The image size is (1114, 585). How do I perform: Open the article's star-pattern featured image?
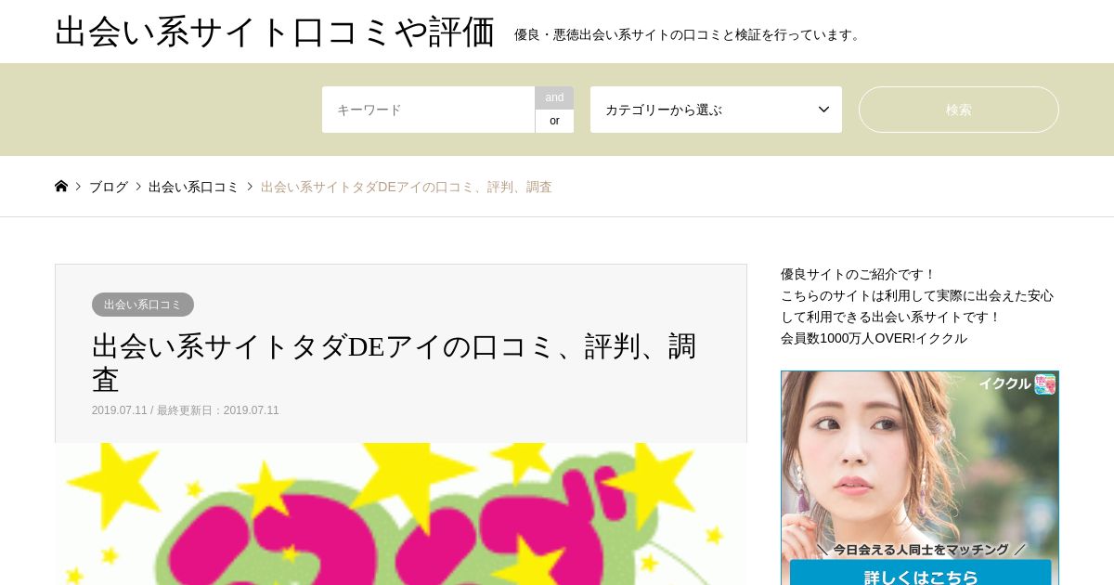click(401, 513)
